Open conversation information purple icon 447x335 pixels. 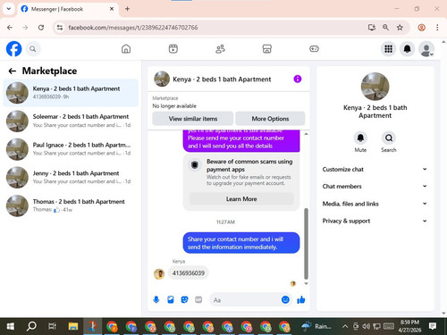(x=298, y=79)
